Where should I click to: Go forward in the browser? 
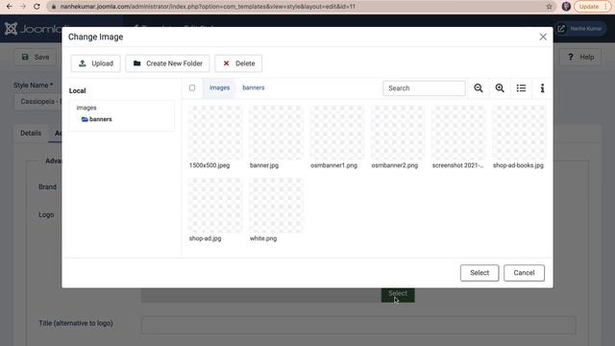pos(23,7)
